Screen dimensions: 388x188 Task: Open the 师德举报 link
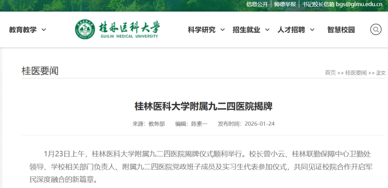[x=285, y=4]
